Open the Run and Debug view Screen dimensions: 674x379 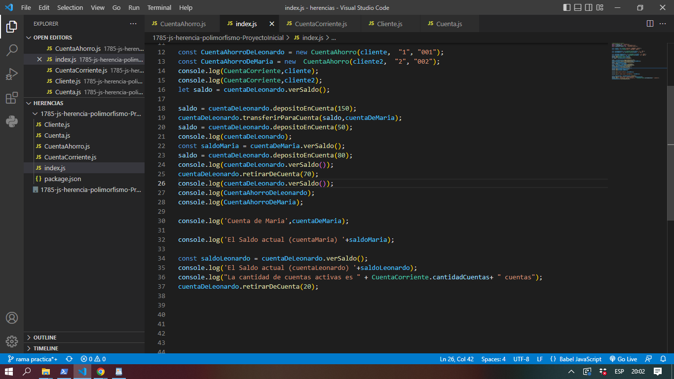tap(12, 74)
